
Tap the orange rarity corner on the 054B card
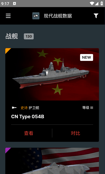[7, 50]
